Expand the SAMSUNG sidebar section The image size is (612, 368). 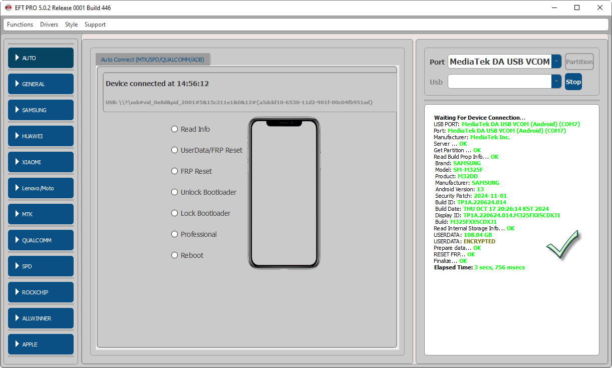point(41,110)
